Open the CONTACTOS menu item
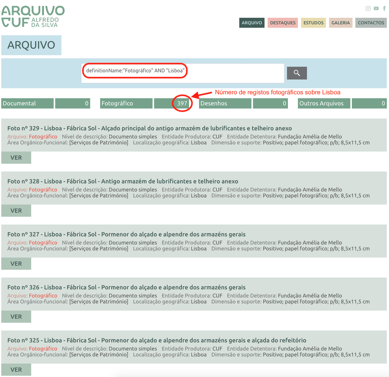Image resolution: width=389 pixels, height=377 pixels. pyautogui.click(x=371, y=23)
